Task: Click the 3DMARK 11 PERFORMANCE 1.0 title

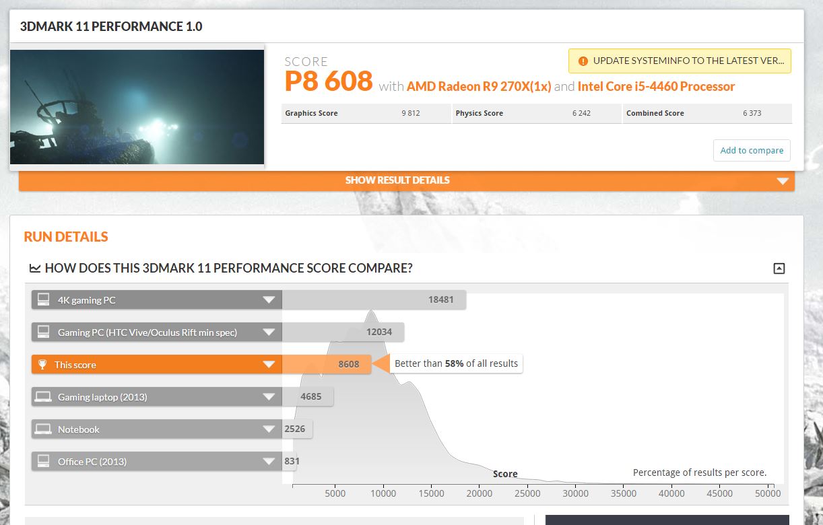Action: tap(111, 27)
